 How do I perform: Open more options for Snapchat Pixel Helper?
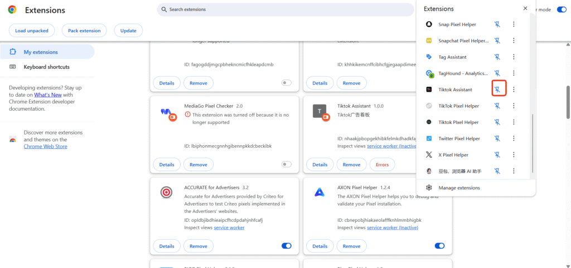[x=514, y=41]
